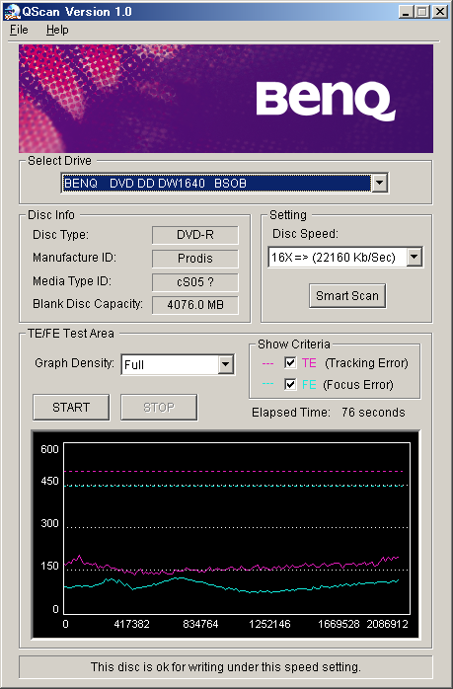Screen dimensions: 453x689
Task: Click the cyan FE dashed color legend
Action: tap(267, 384)
